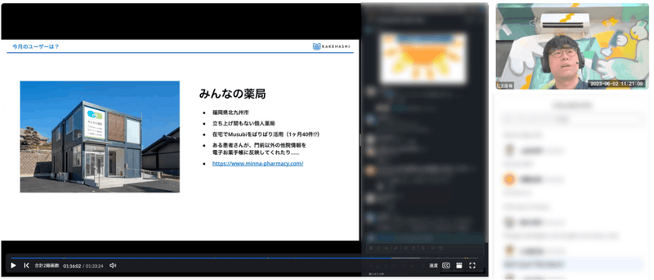The height and width of the screenshot is (280, 654).
Task: Click the 今月のユーザーは？ slide title
Action: tap(35, 46)
